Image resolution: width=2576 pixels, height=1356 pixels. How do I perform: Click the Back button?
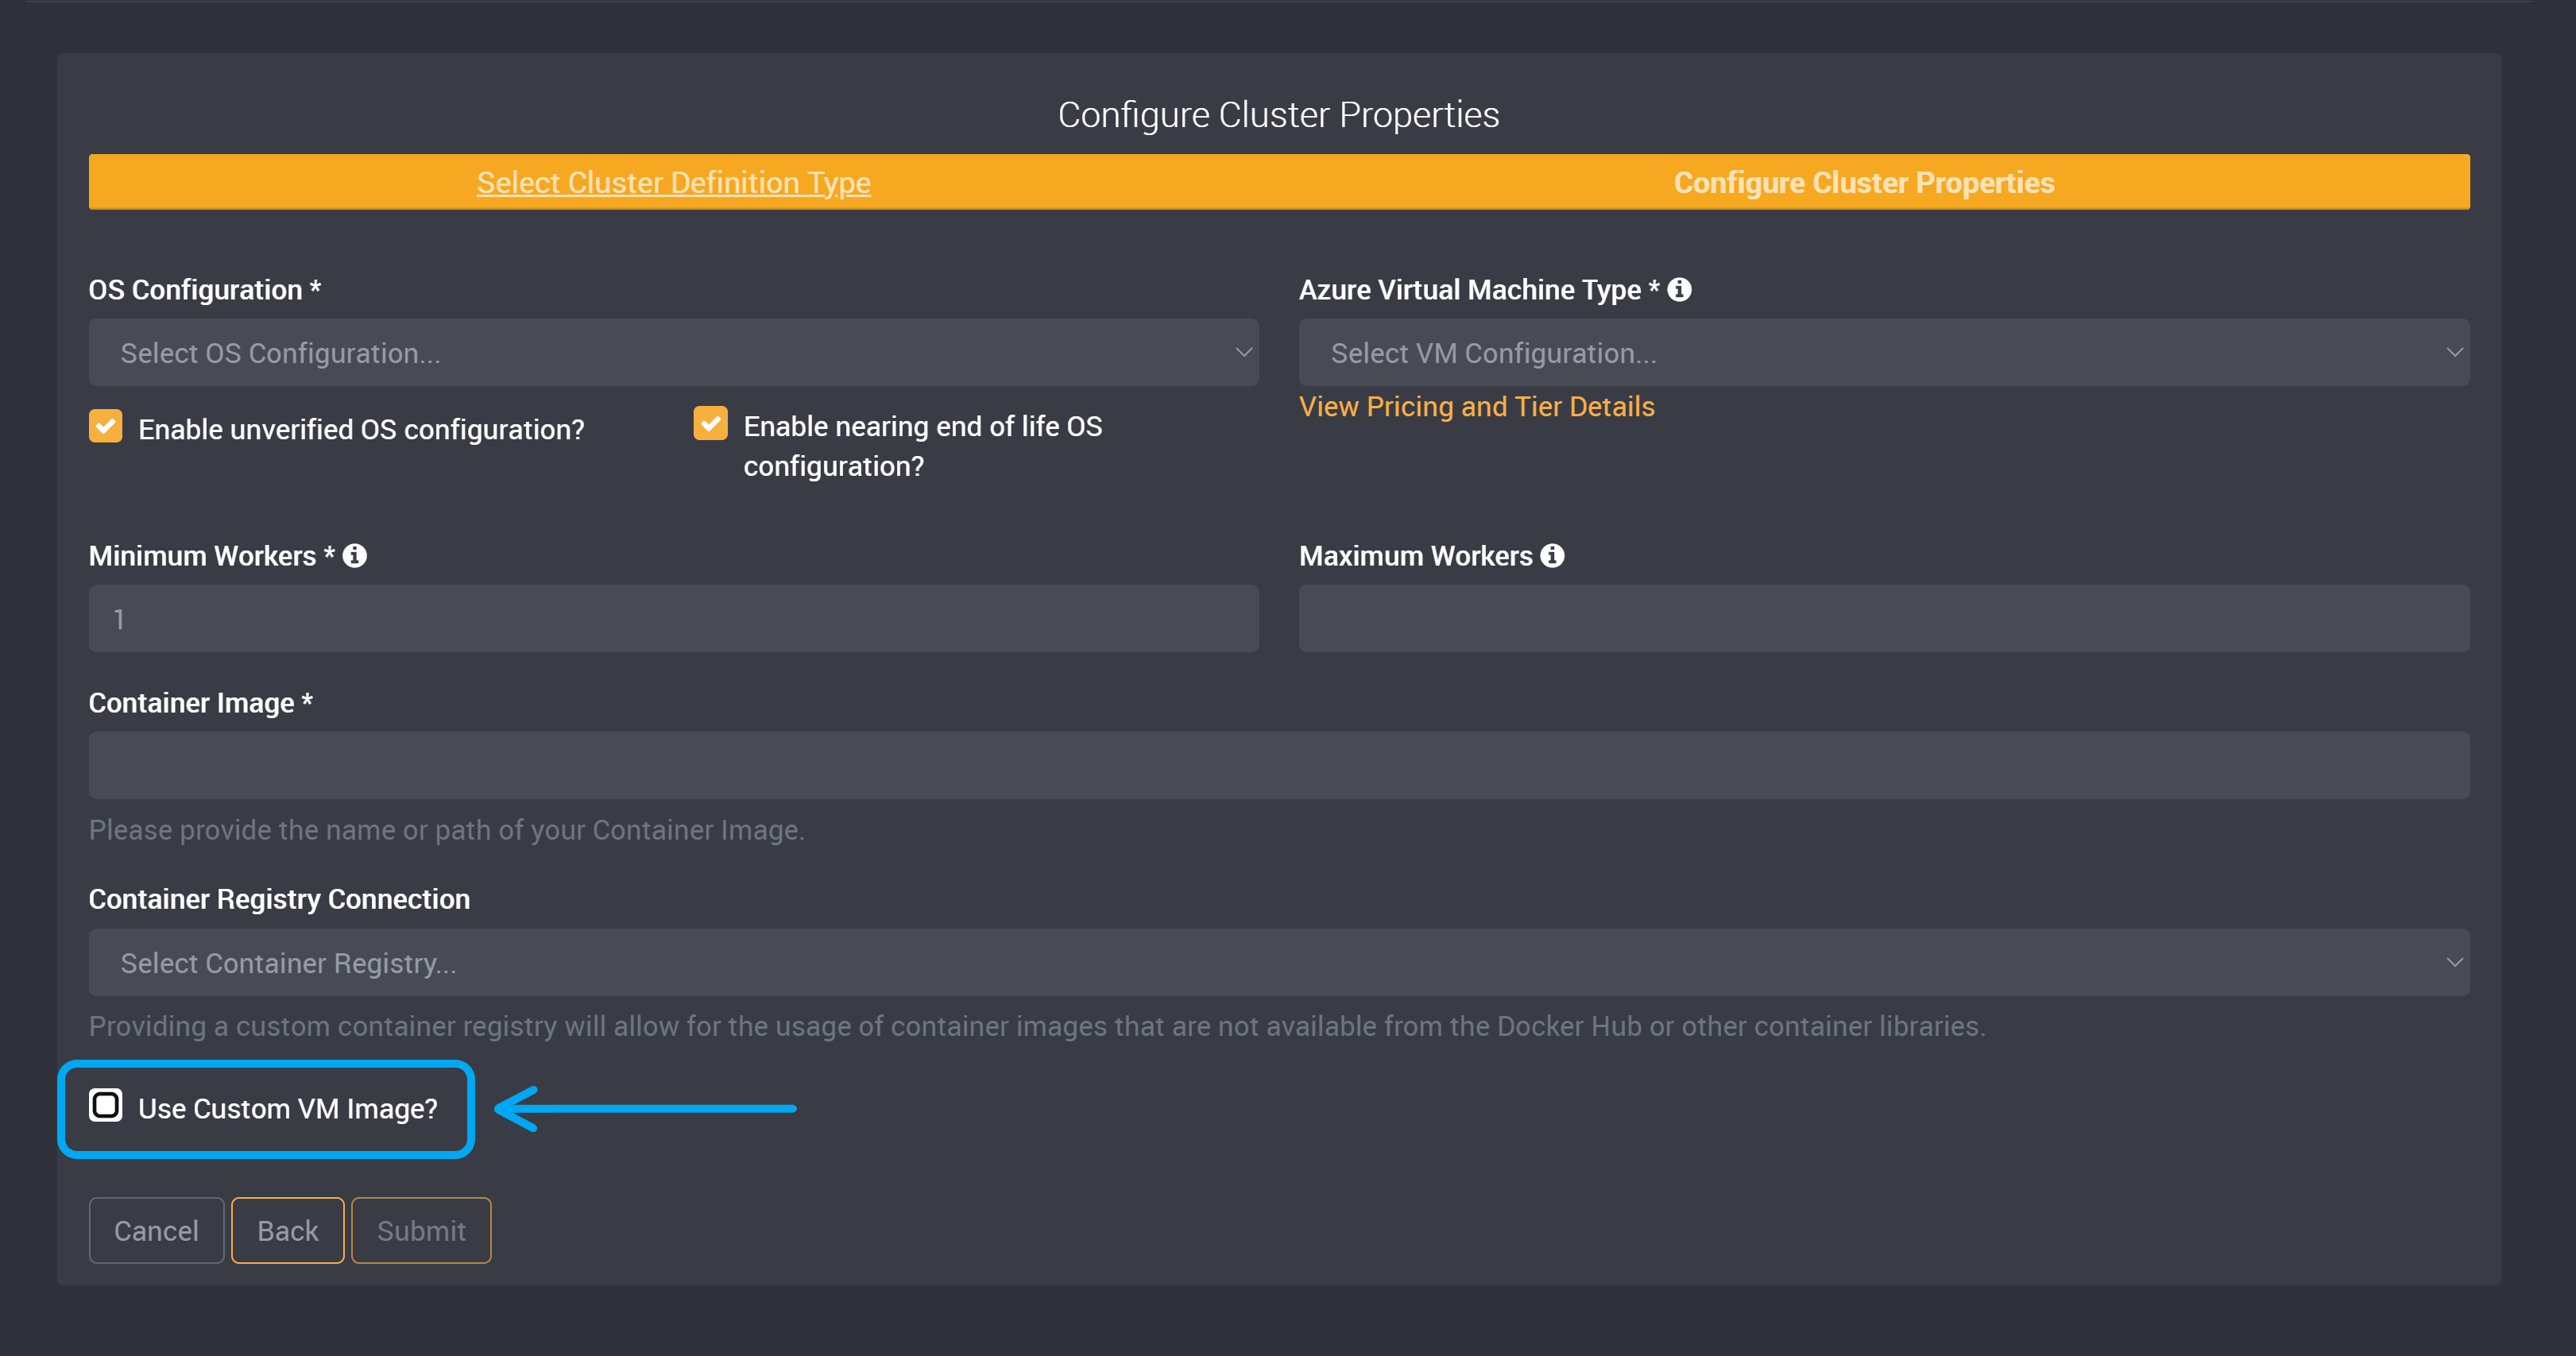(x=288, y=1230)
